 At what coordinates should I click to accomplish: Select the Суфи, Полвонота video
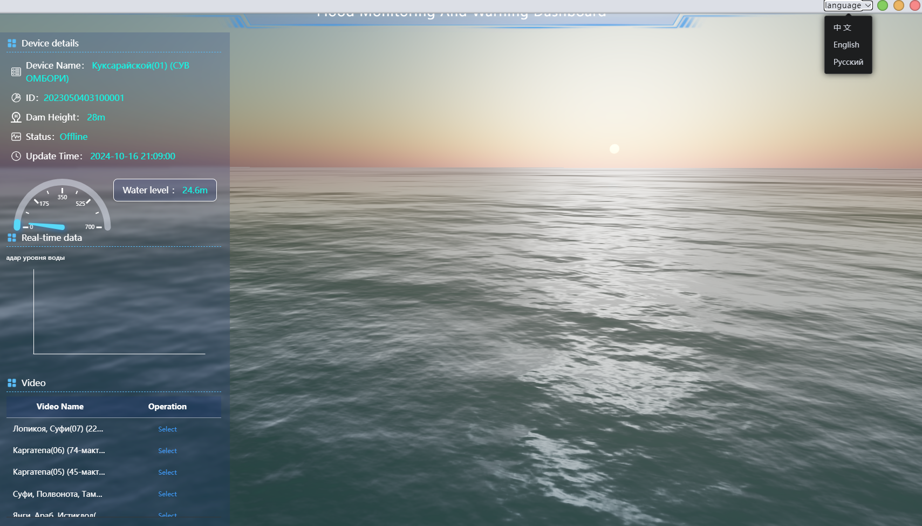click(x=167, y=494)
